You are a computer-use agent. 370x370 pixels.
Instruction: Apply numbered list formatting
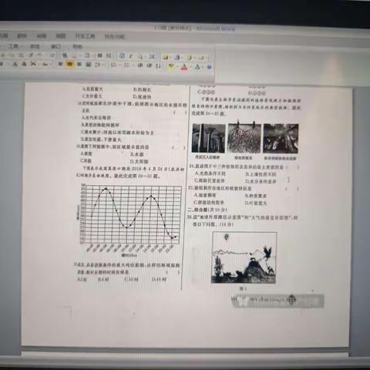(x=113, y=66)
